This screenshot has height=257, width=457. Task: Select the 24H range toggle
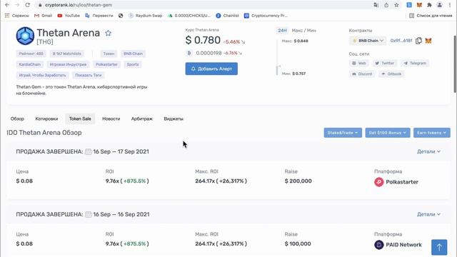pos(282,30)
